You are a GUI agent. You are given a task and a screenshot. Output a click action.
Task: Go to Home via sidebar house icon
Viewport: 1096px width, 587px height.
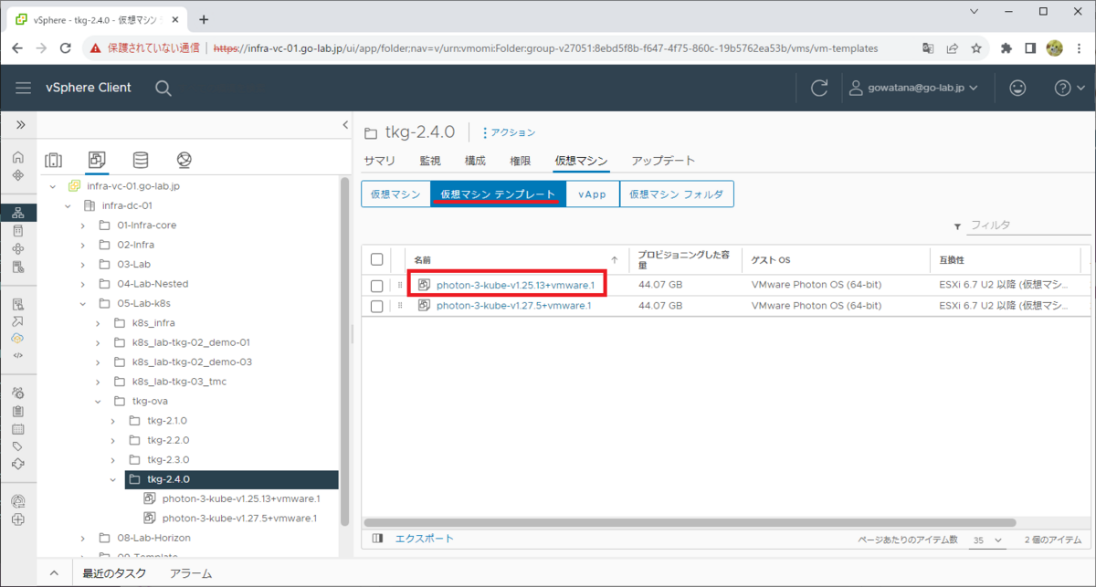[18, 158]
